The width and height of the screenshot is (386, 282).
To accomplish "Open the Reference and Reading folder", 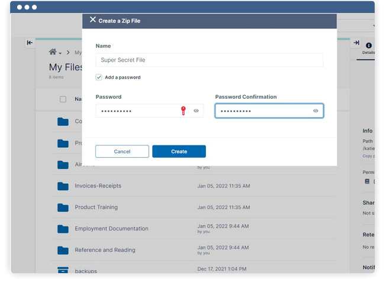I will click(105, 250).
